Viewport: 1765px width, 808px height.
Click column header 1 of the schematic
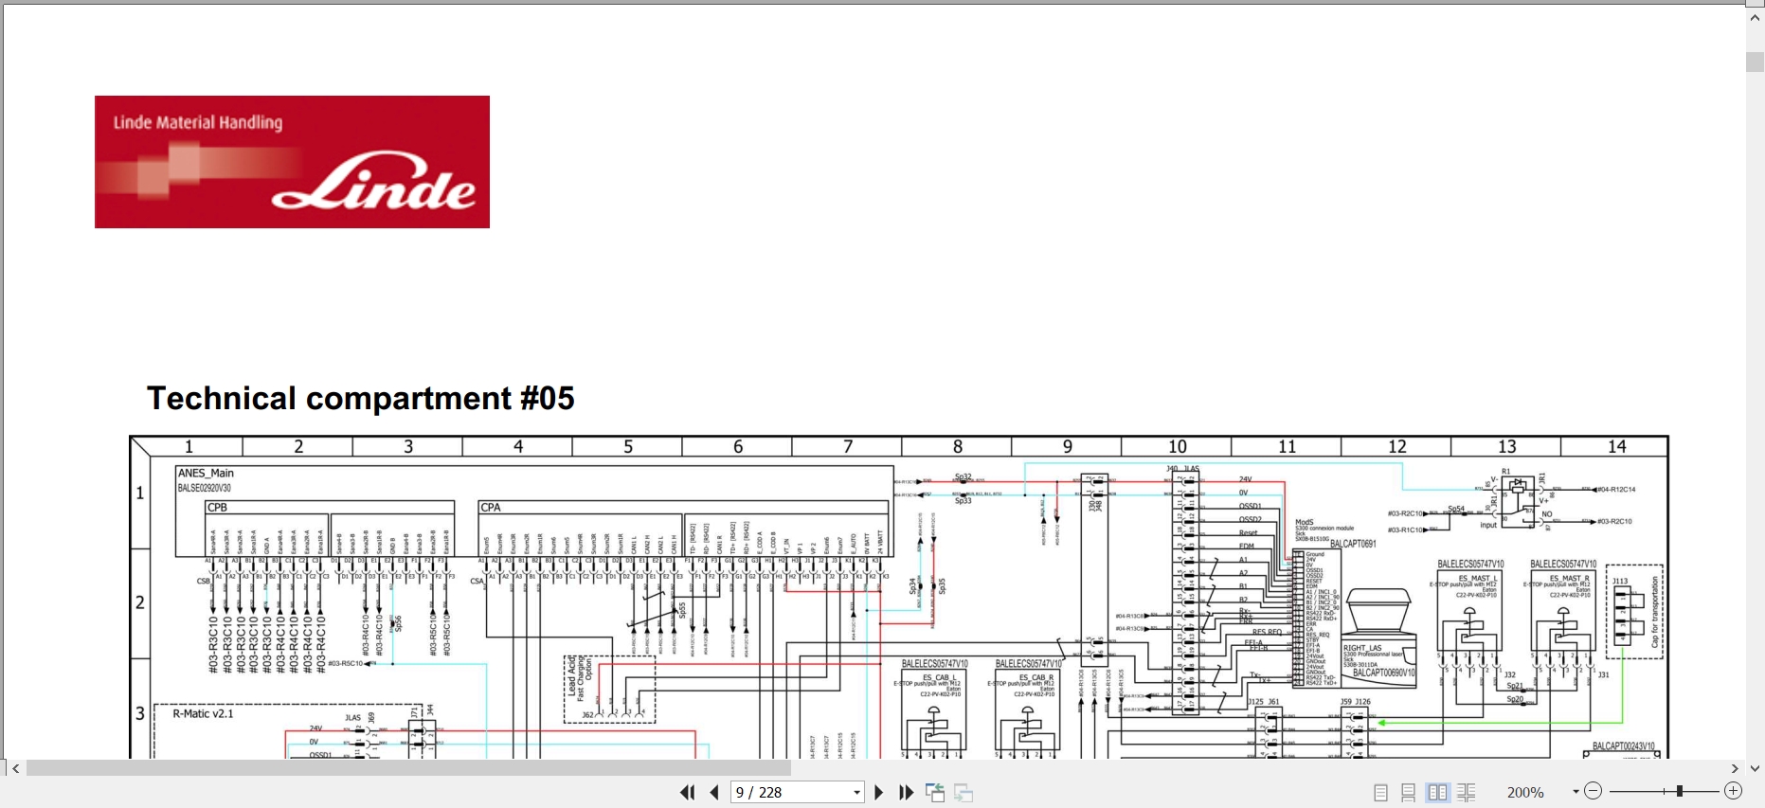(189, 446)
